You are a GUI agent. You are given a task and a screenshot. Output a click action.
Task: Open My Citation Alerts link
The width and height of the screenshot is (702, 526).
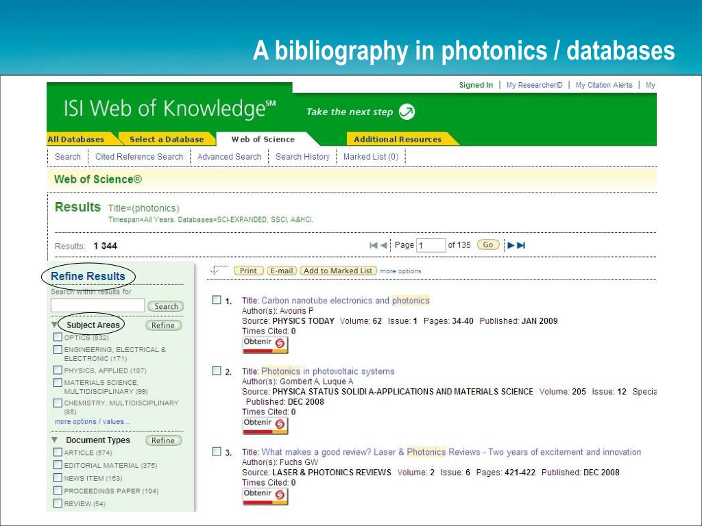(604, 85)
